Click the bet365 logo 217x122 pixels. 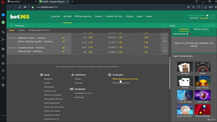[x=20, y=17]
